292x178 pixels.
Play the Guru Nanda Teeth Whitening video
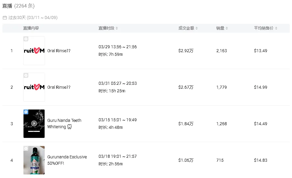pyautogui.click(x=34, y=123)
